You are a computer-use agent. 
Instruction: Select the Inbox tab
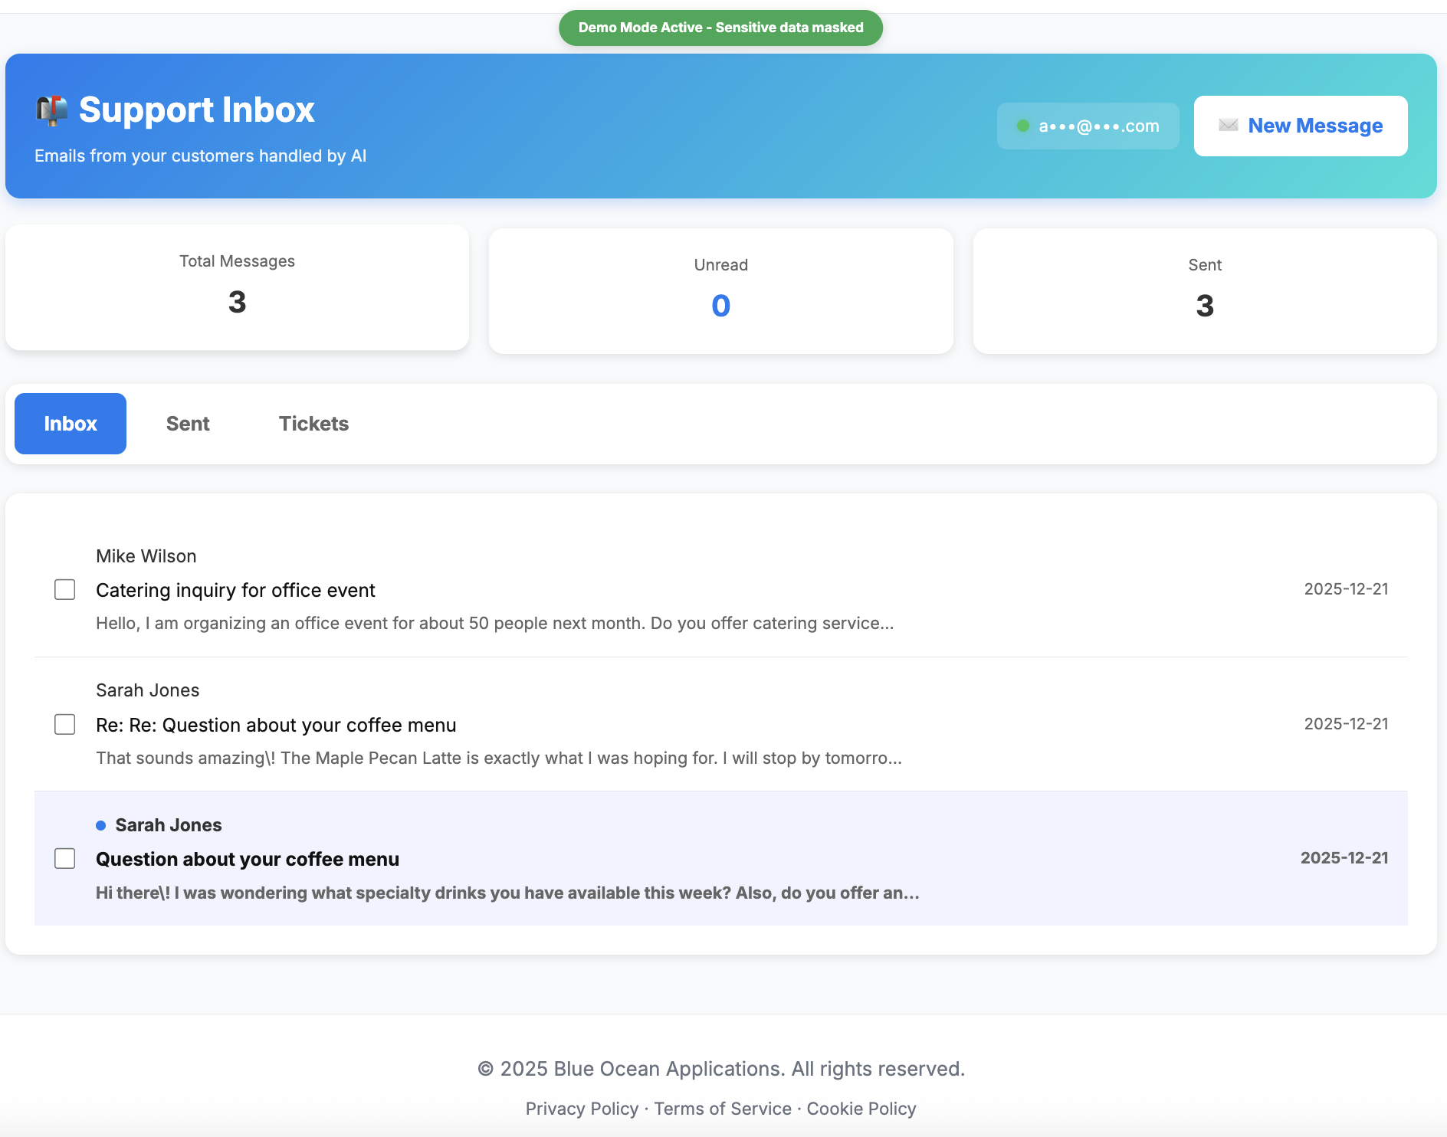(x=70, y=424)
